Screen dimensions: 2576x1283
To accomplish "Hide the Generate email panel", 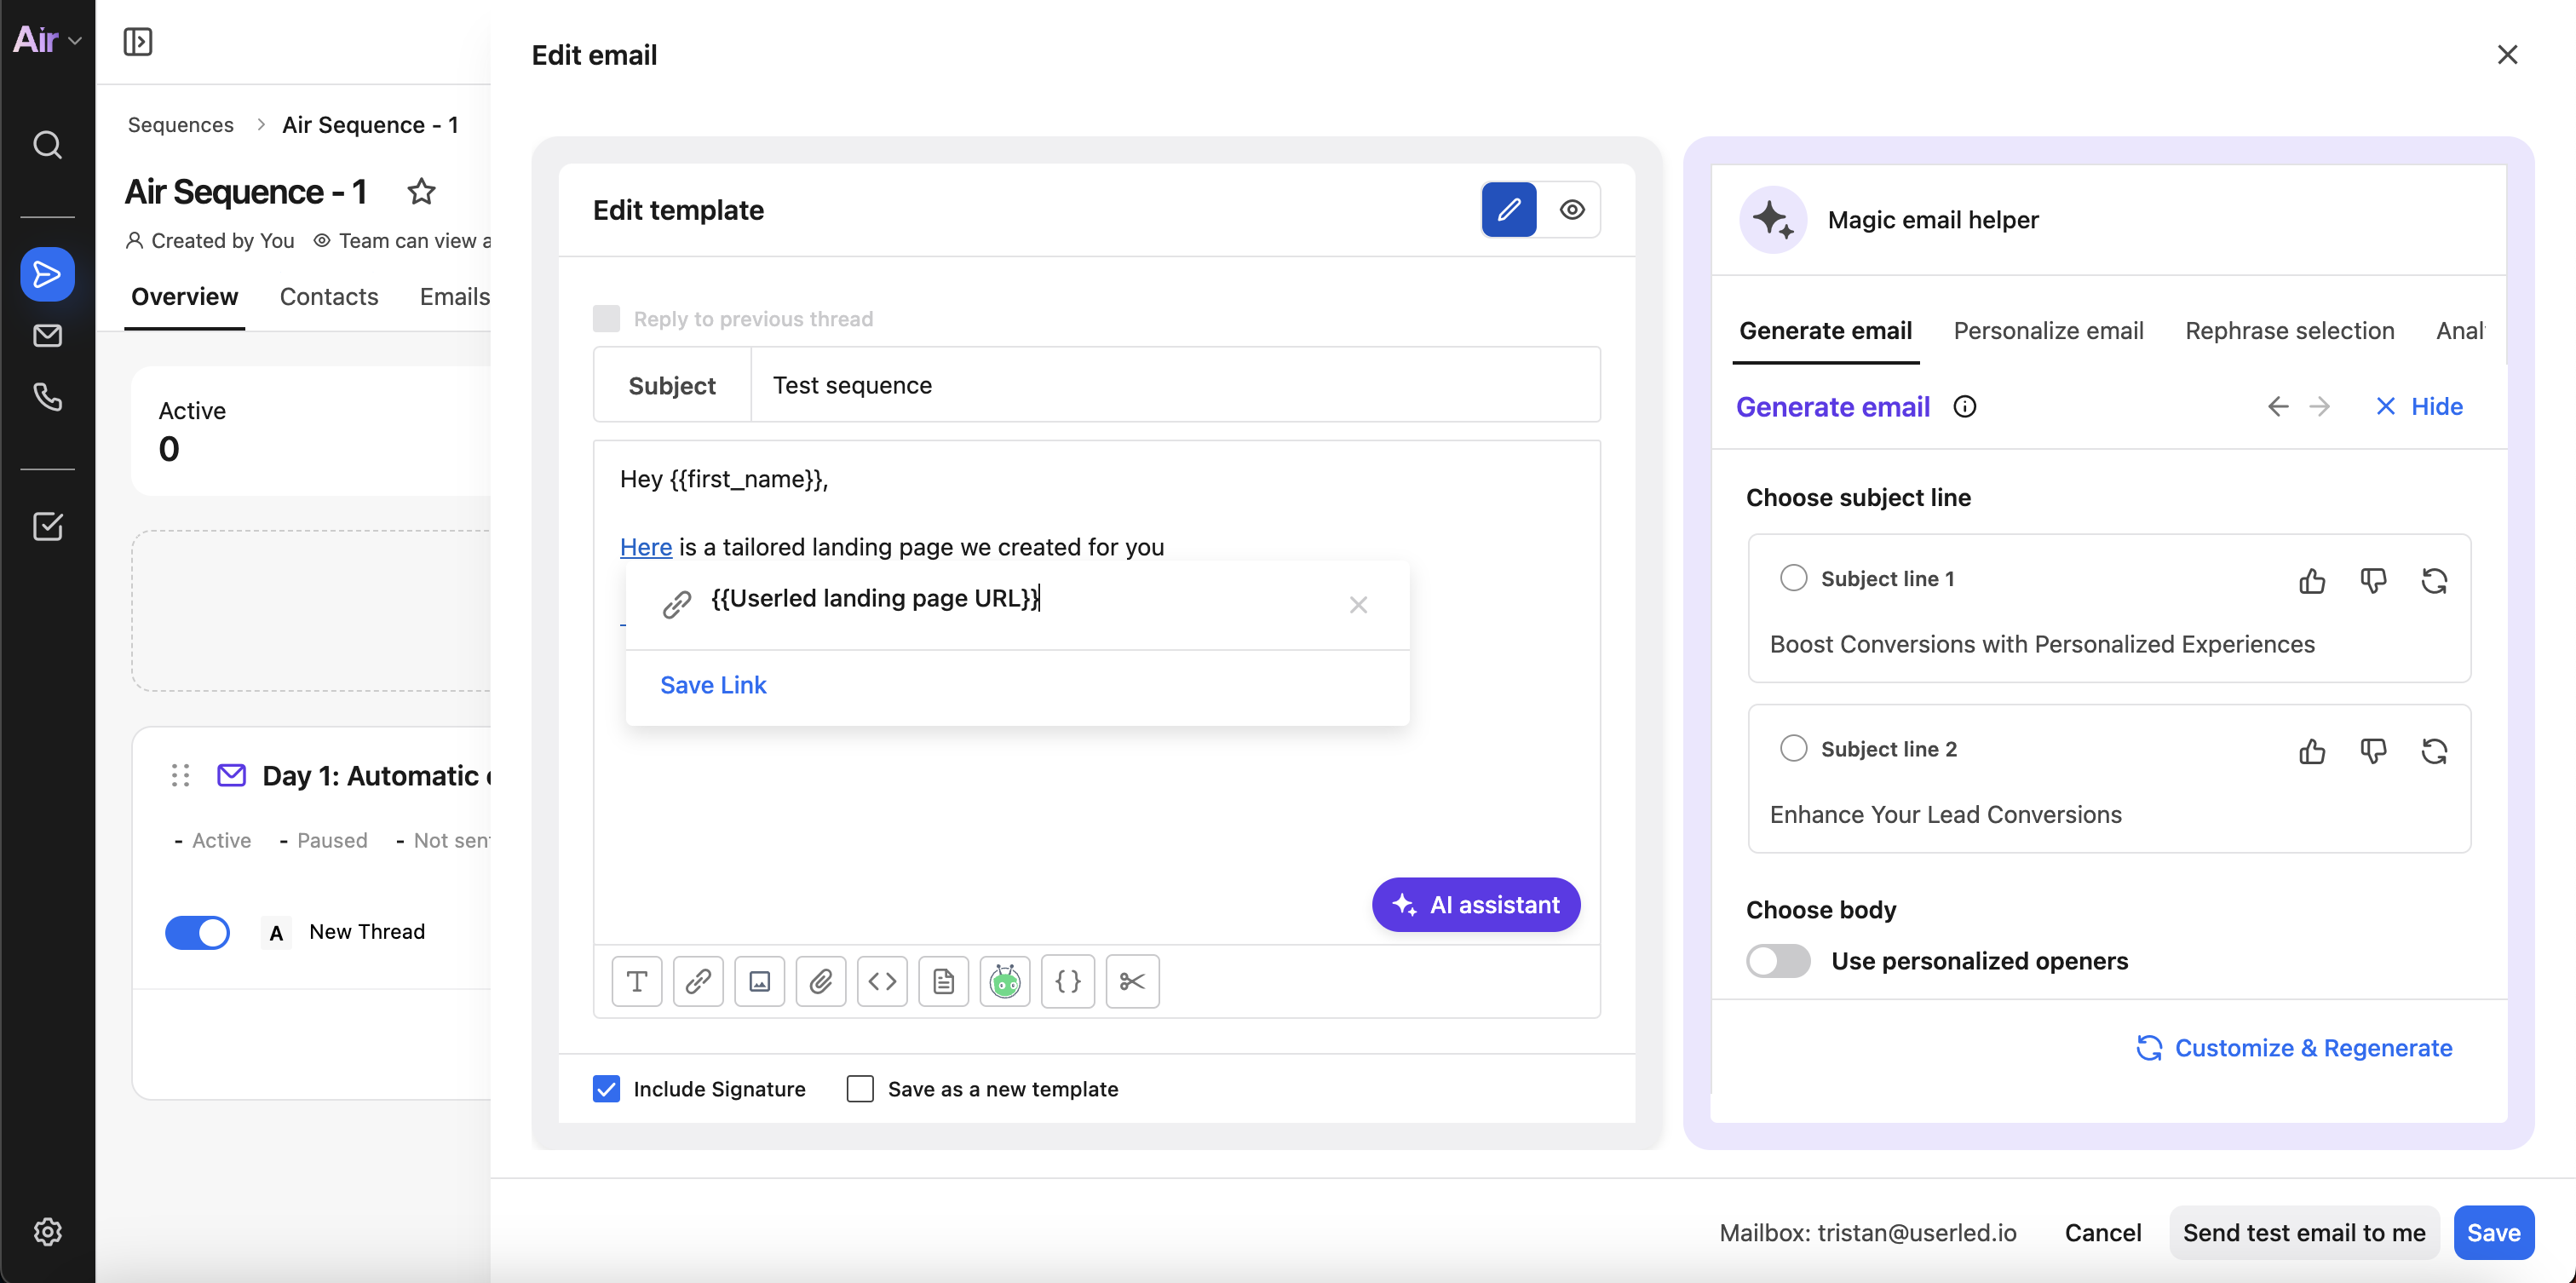I will (2418, 406).
